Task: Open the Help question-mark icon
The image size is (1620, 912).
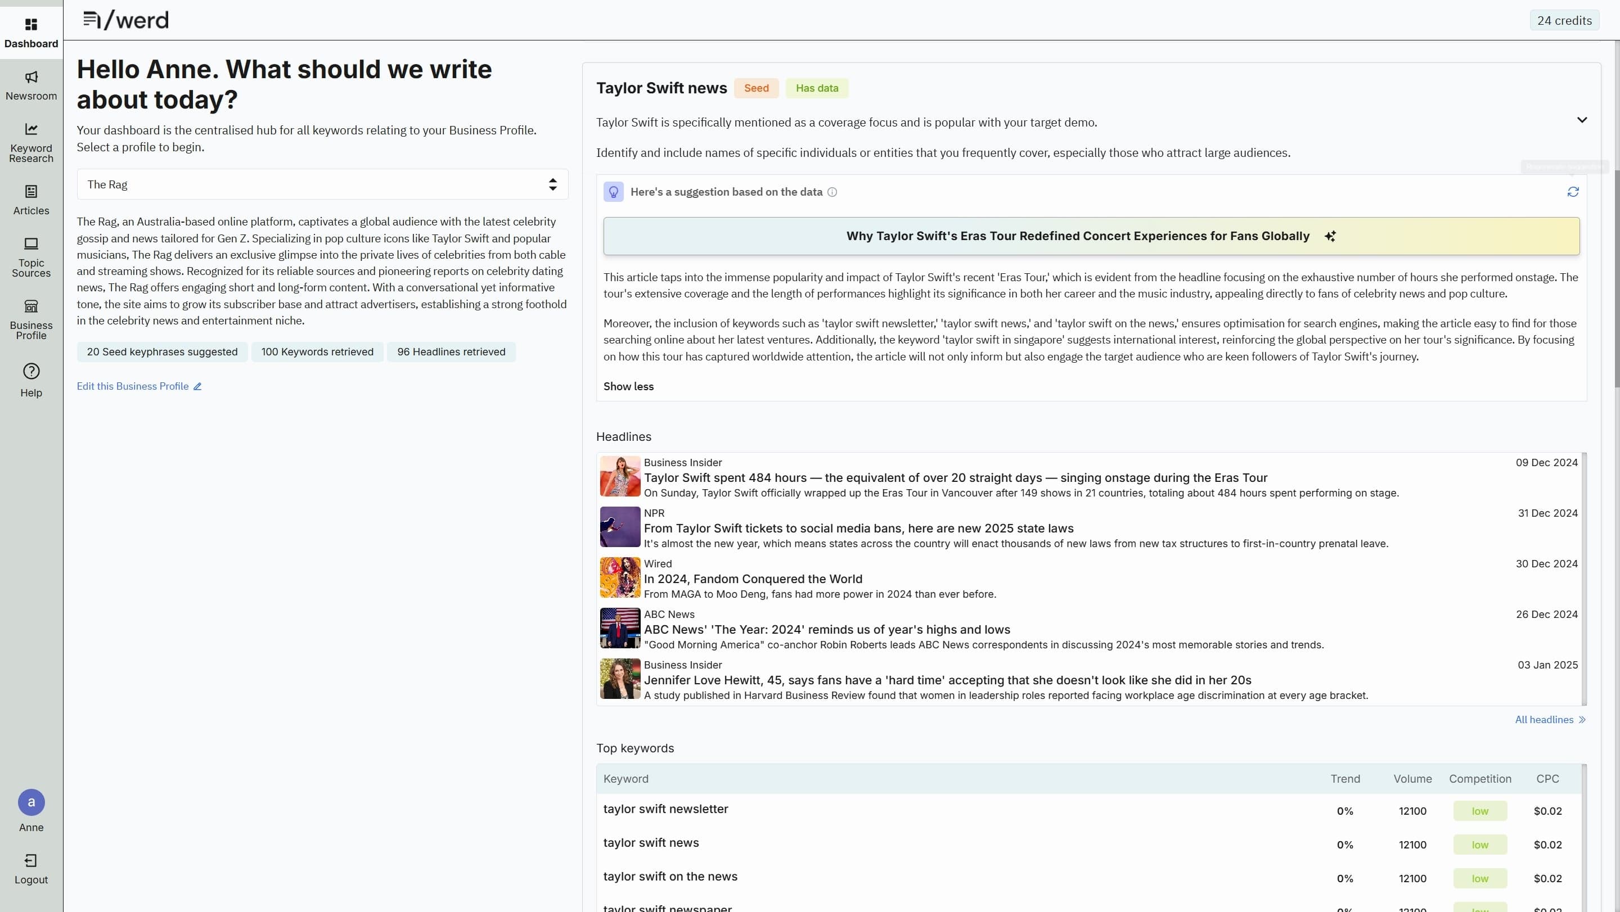Action: click(31, 371)
